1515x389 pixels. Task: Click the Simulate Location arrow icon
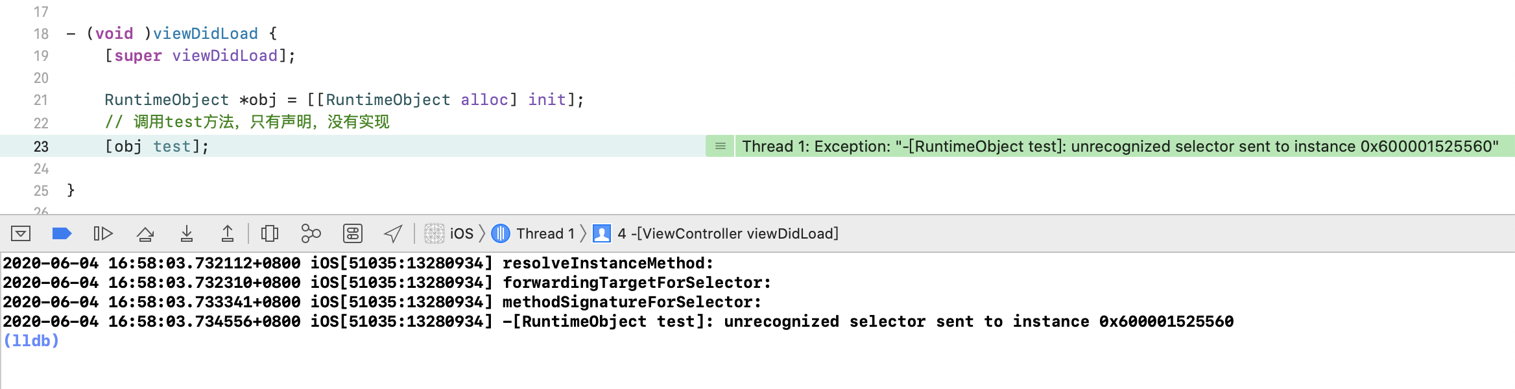point(393,233)
